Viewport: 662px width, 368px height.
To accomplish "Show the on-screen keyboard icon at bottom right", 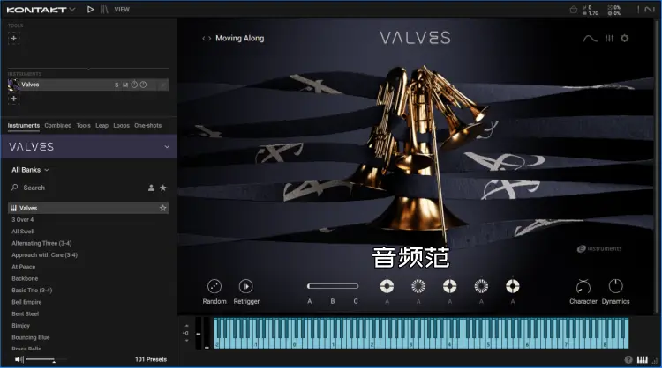I will coord(641,359).
